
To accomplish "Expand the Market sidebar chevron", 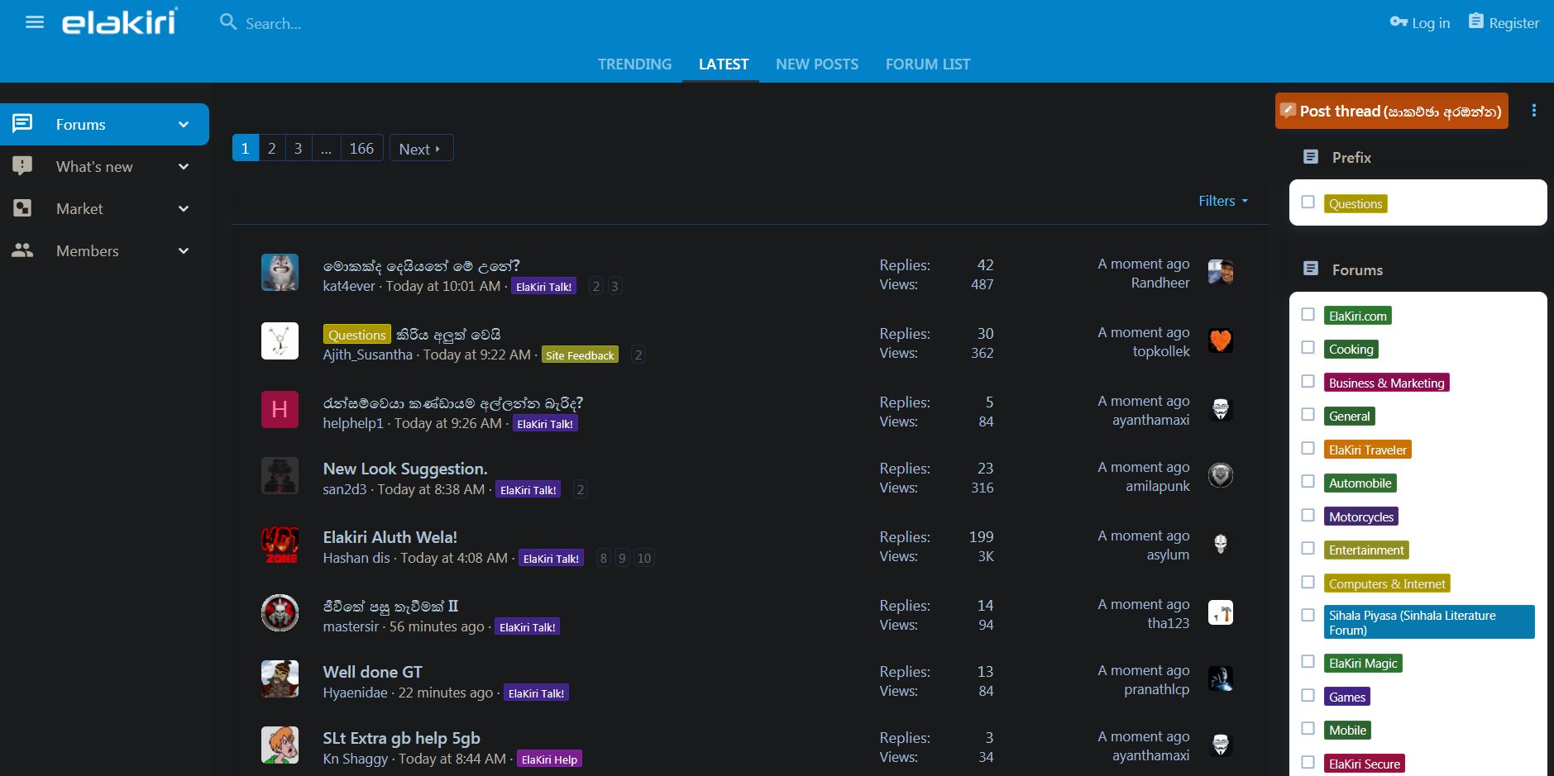I will pos(184,208).
